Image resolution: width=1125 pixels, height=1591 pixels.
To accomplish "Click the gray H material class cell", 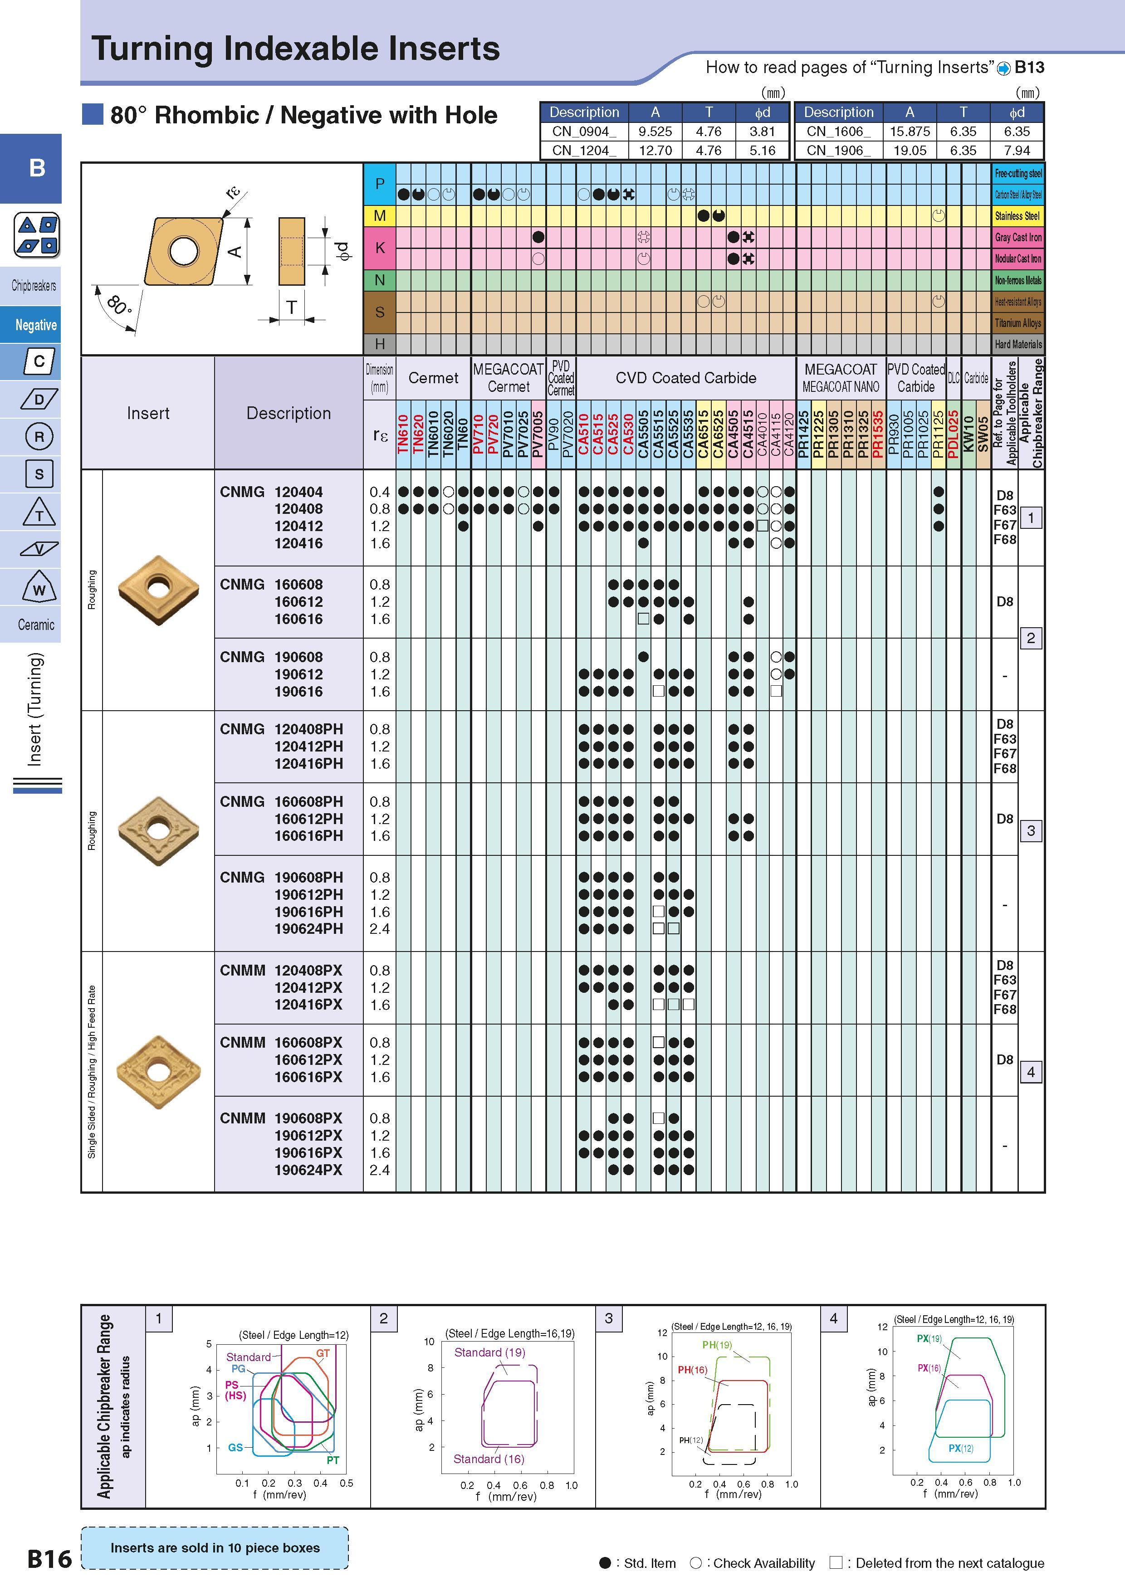I will (x=380, y=344).
